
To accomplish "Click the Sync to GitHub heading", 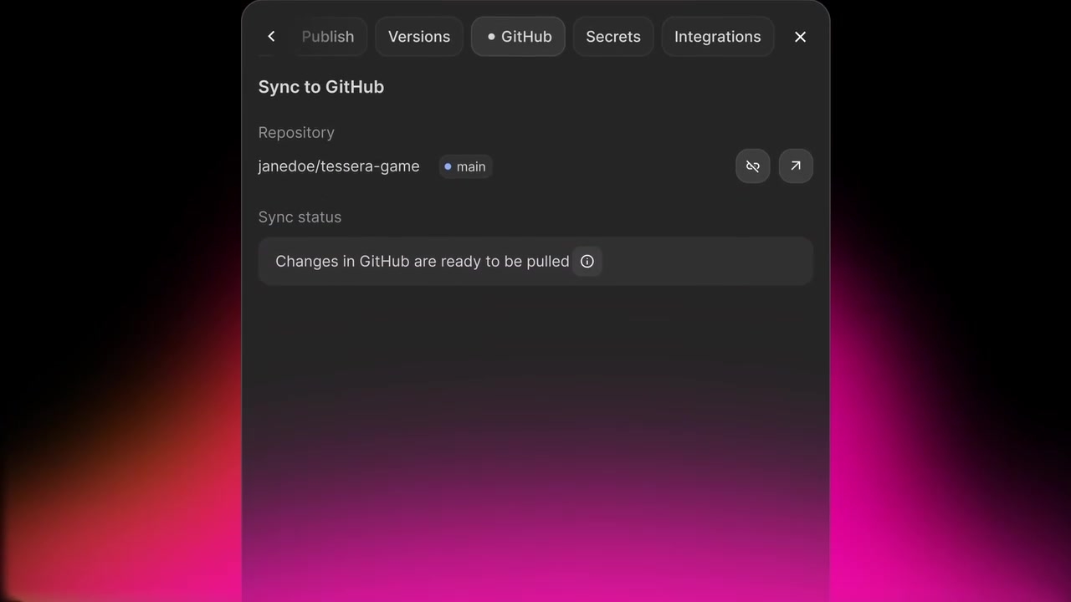I will click(x=321, y=87).
